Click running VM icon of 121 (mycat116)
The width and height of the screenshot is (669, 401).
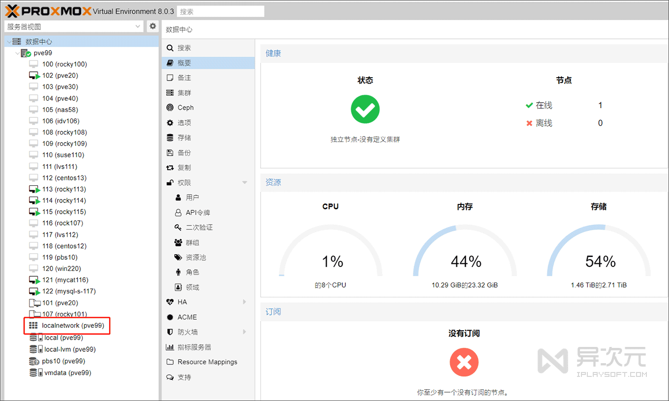pos(34,280)
